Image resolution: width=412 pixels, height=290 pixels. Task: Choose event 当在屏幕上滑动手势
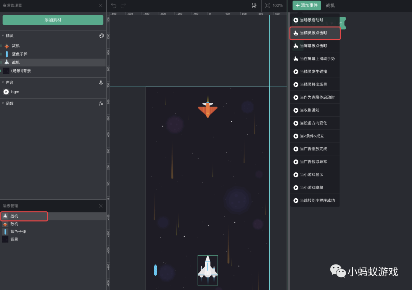(x=315, y=59)
